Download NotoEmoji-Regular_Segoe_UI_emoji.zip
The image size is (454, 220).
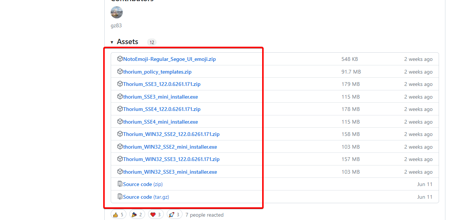point(169,59)
